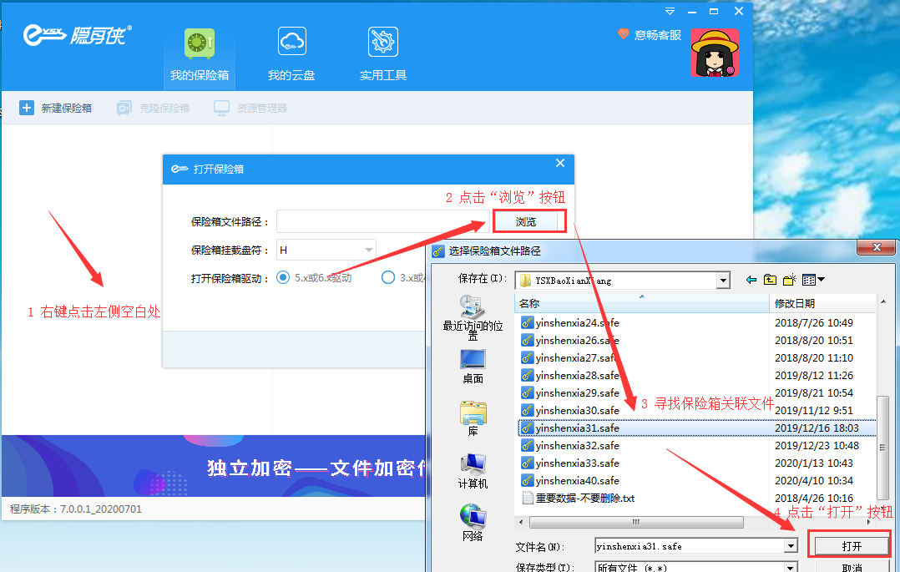
Task: Create new folder icon in file dialog
Action: pos(789,280)
